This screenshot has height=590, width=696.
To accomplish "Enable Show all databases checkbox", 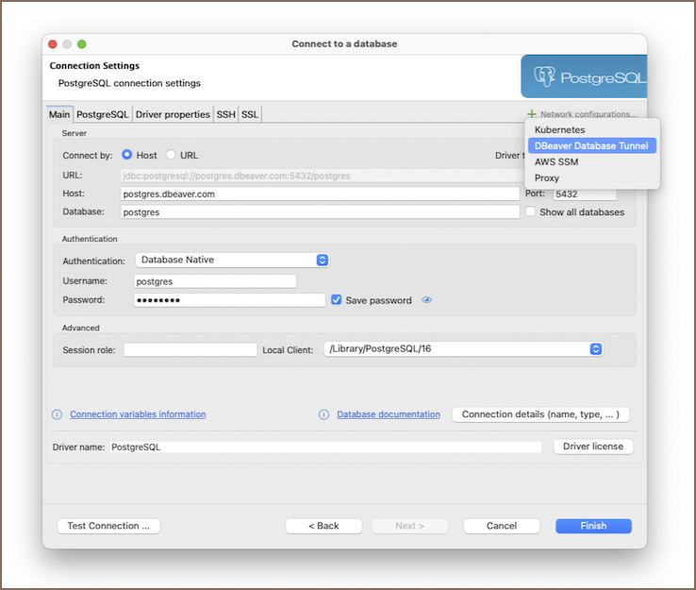I will click(530, 212).
